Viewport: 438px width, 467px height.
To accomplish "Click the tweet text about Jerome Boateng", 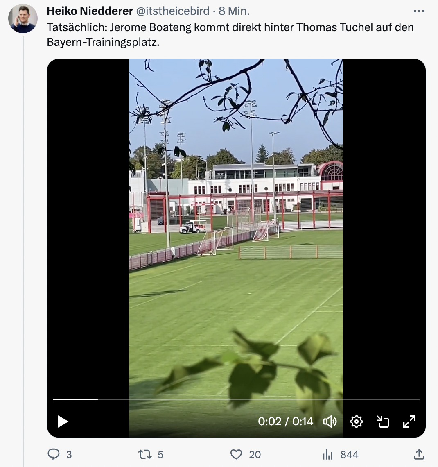I will 230,34.
